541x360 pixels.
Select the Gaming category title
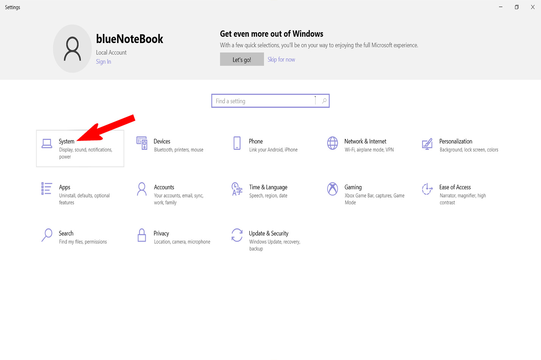(353, 187)
